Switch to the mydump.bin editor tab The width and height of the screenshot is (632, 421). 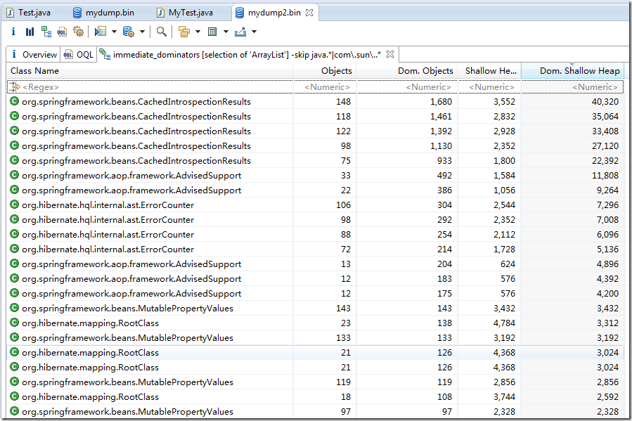[x=103, y=13]
